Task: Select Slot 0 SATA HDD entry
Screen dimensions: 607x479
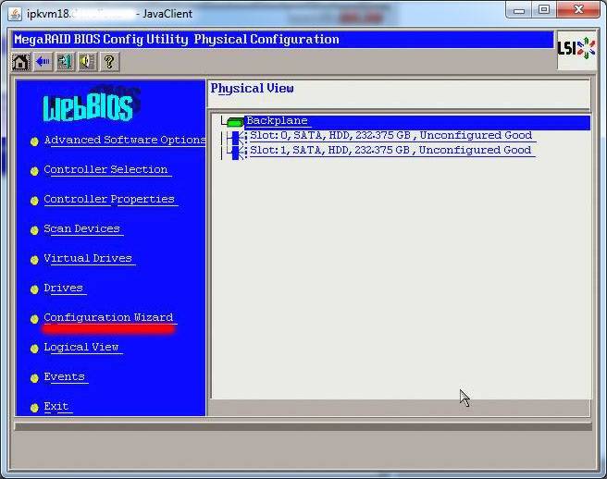Action: (391, 135)
